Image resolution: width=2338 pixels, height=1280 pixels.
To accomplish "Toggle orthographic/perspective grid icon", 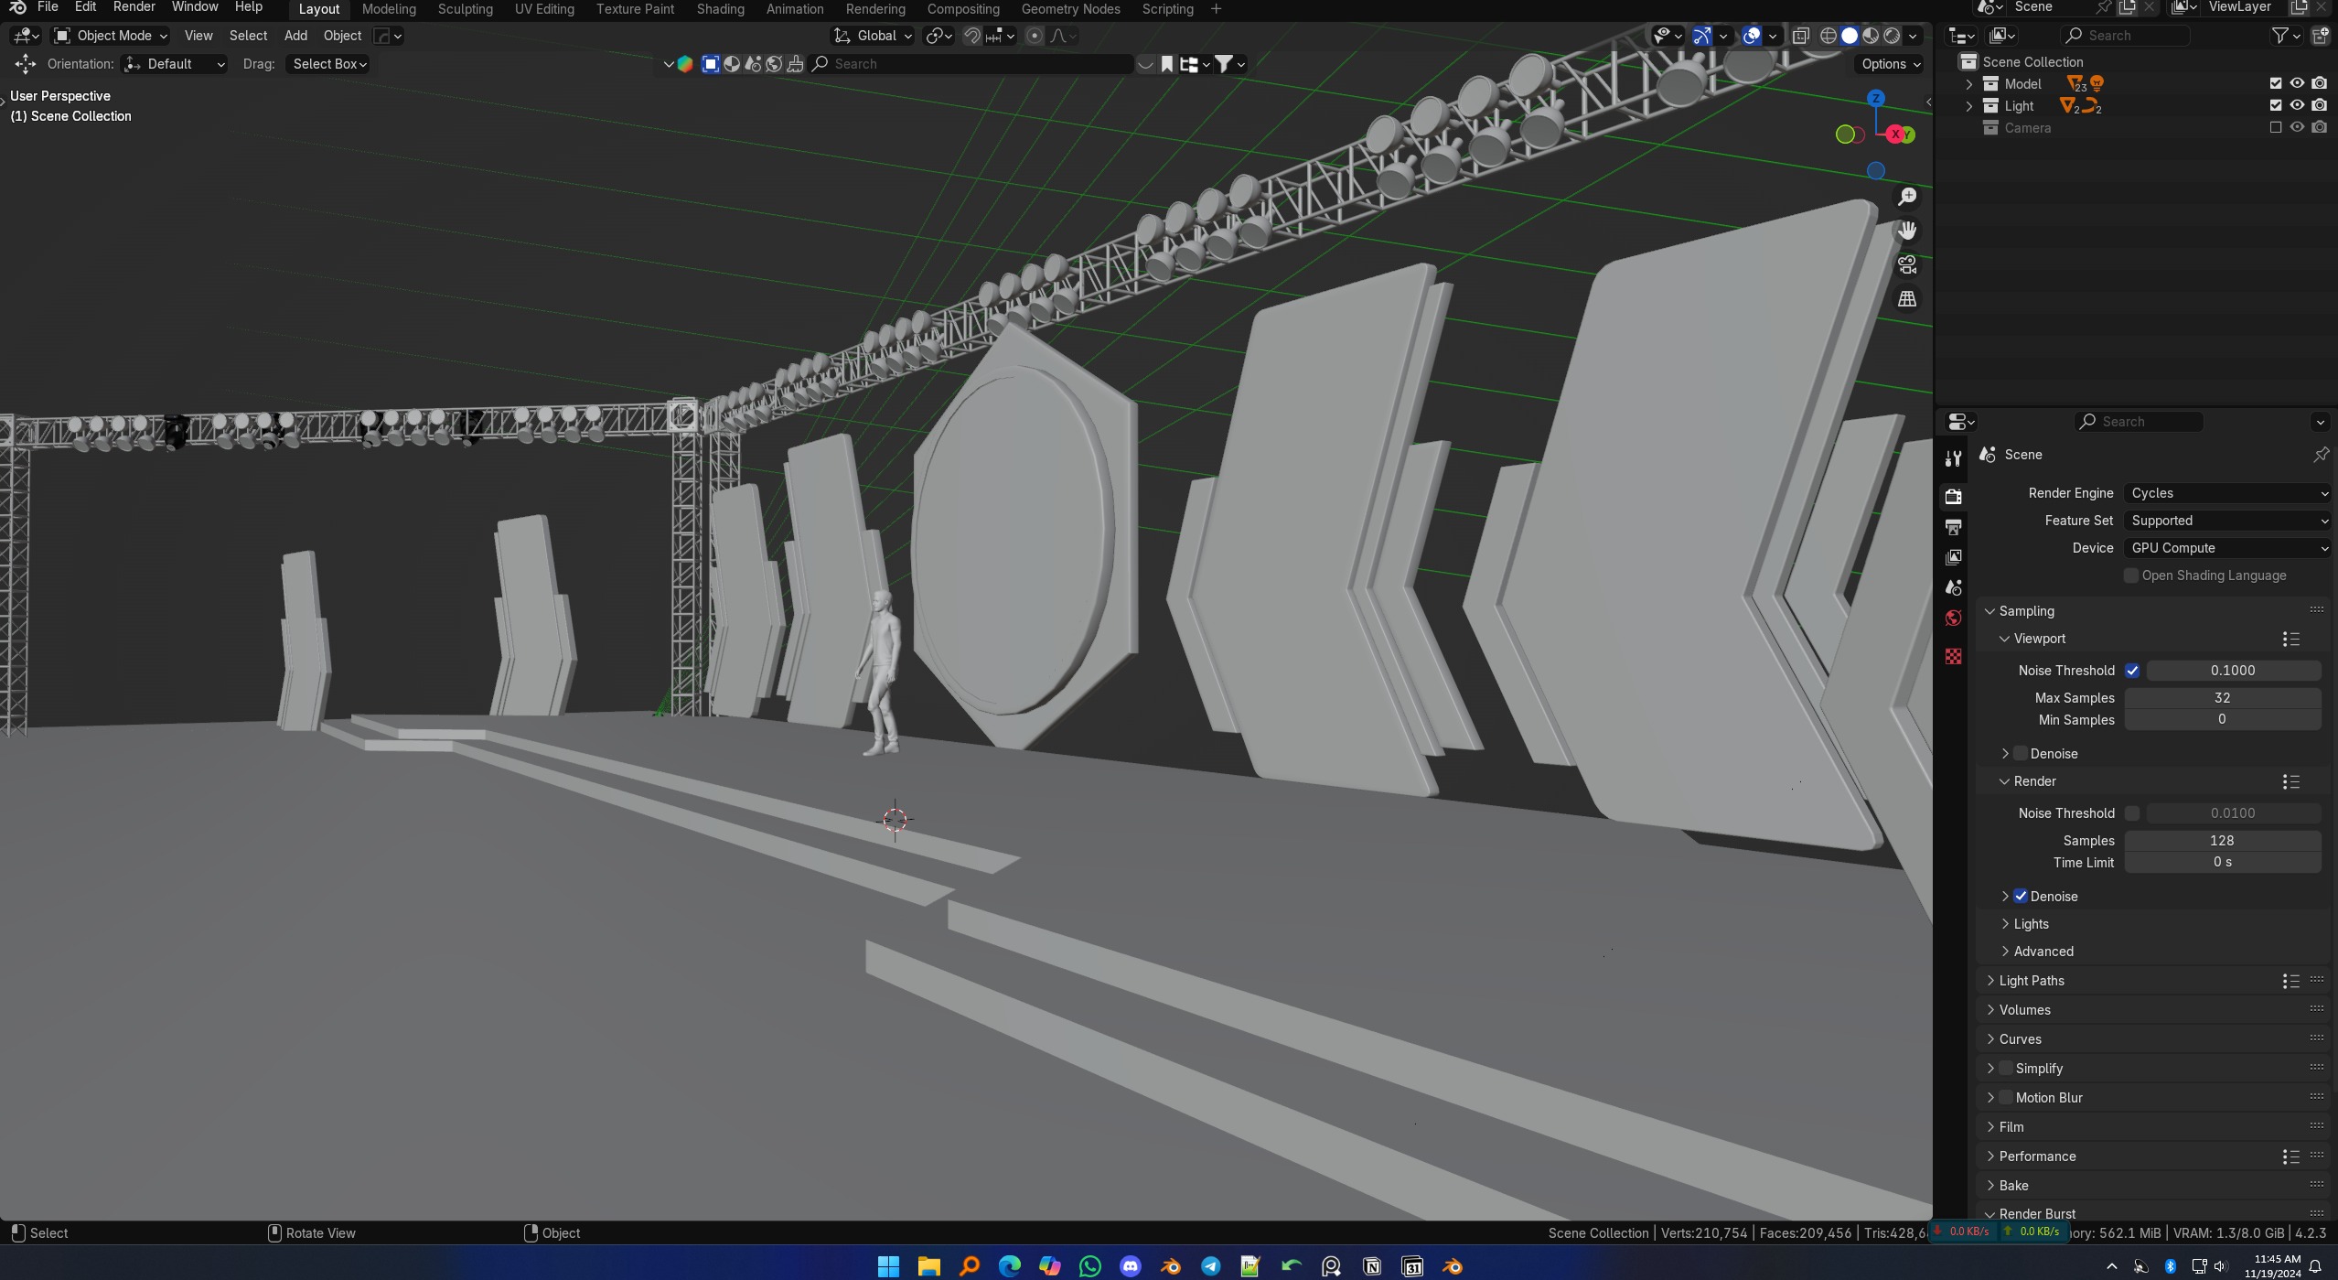I will coord(1907,299).
